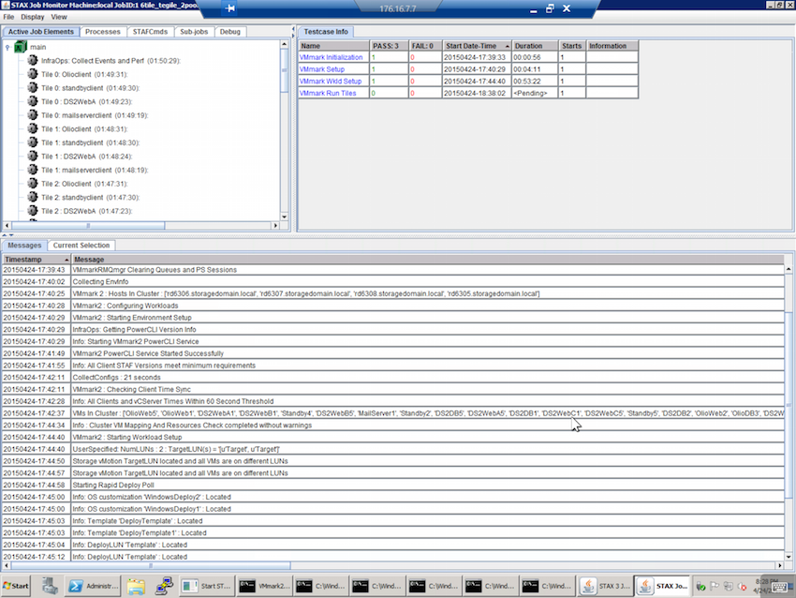The image size is (796, 598).
Task: Switch to the STAFCmds tab
Action: point(150,32)
